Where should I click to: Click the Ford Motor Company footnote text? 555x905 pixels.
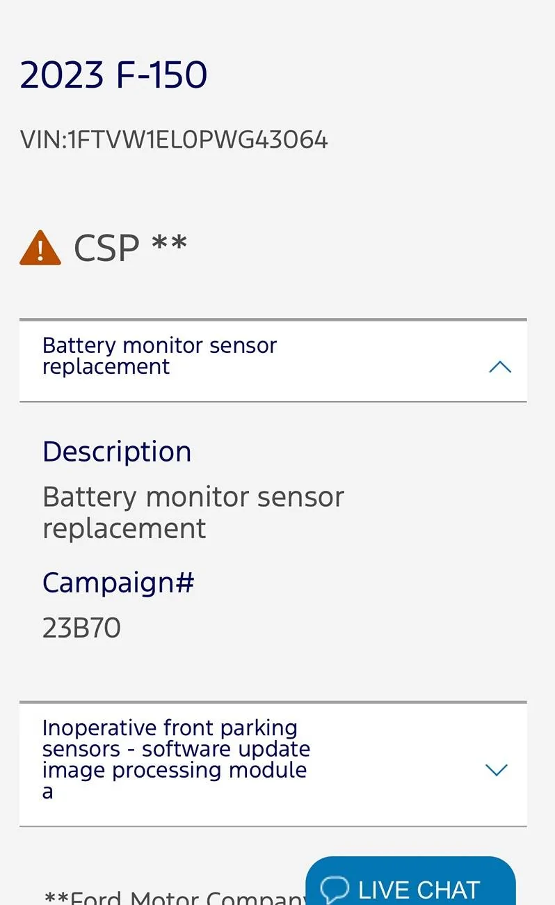click(174, 898)
